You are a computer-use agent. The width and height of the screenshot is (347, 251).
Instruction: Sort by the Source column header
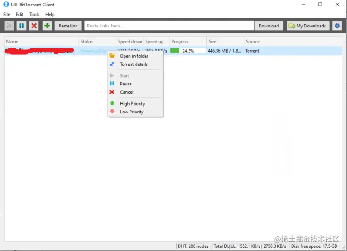tap(293, 42)
